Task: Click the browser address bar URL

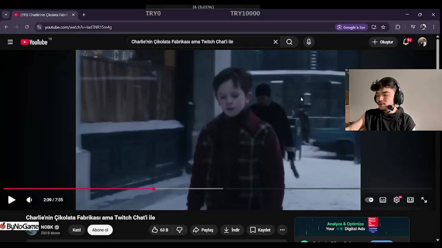Action: tap(78, 27)
